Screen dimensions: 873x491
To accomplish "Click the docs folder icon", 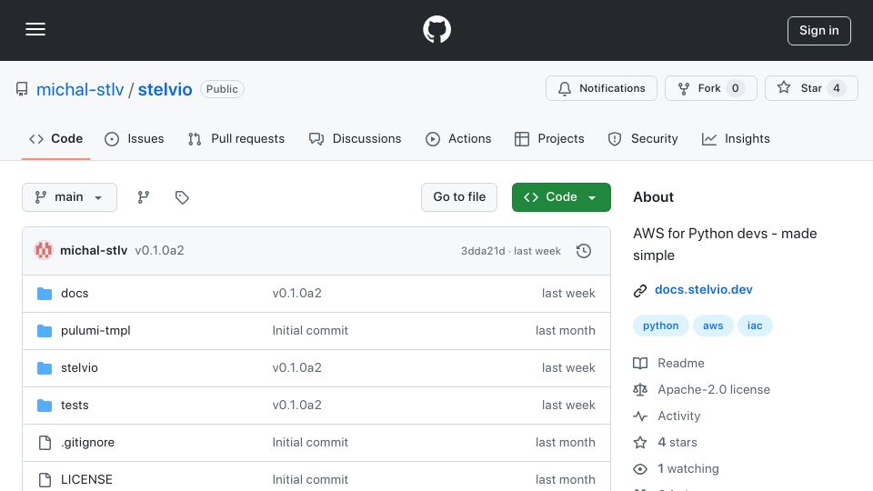I will tap(45, 294).
